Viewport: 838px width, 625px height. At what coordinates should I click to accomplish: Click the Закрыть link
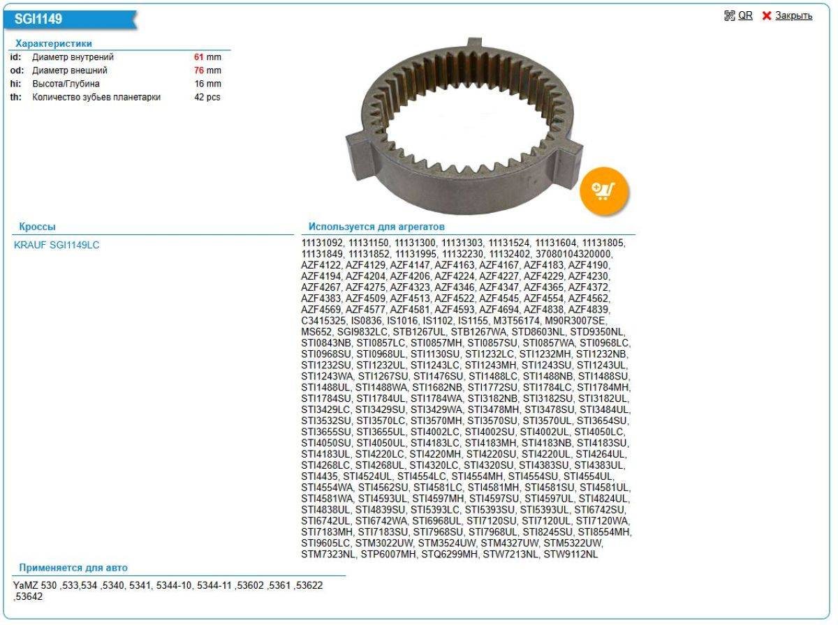point(793,15)
